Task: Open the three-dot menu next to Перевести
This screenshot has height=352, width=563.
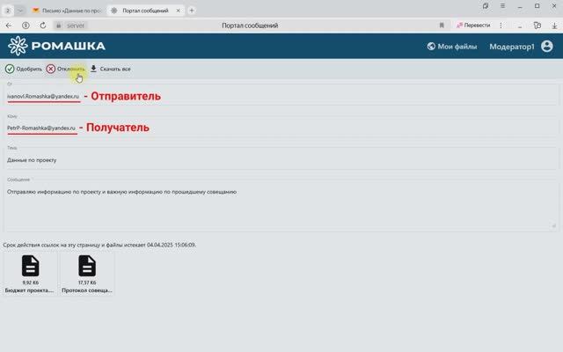Action: point(501,26)
